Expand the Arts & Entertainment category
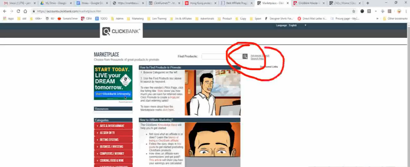 point(113,126)
